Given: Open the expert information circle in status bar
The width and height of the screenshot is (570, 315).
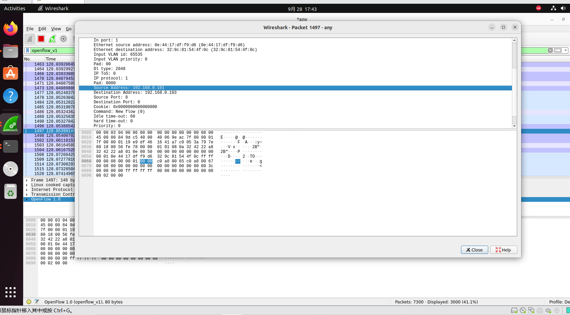Looking at the screenshot, I should coord(29,302).
